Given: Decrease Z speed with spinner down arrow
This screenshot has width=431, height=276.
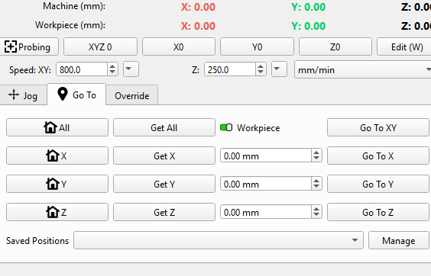Looking at the screenshot, I should click(x=261, y=72).
